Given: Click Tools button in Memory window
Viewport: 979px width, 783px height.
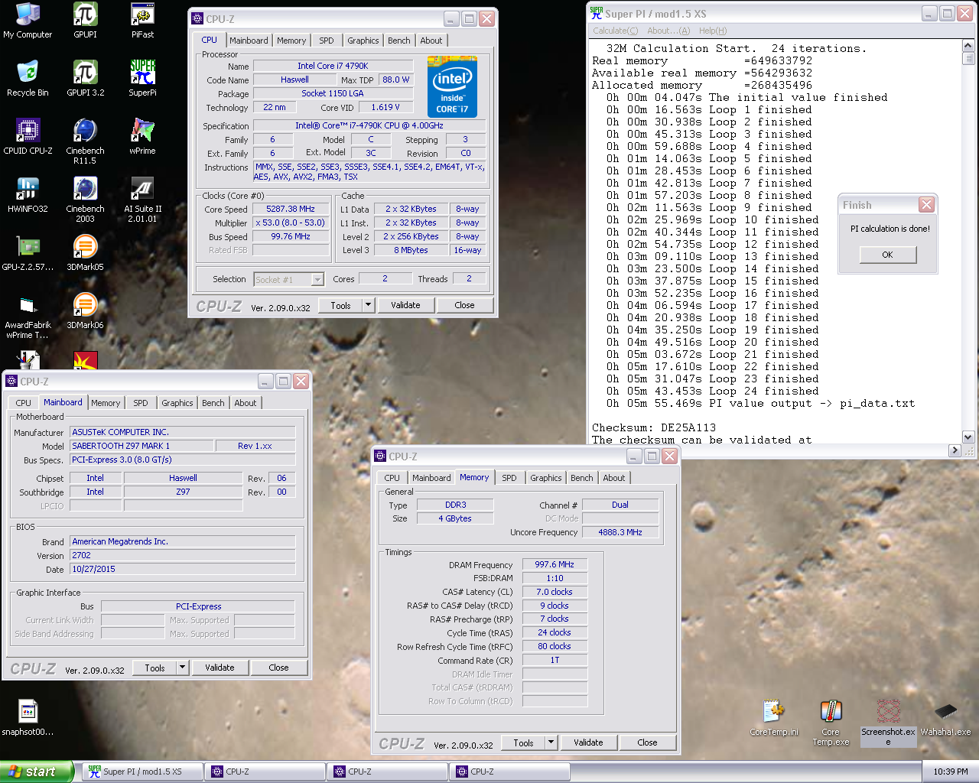Looking at the screenshot, I should click(523, 742).
